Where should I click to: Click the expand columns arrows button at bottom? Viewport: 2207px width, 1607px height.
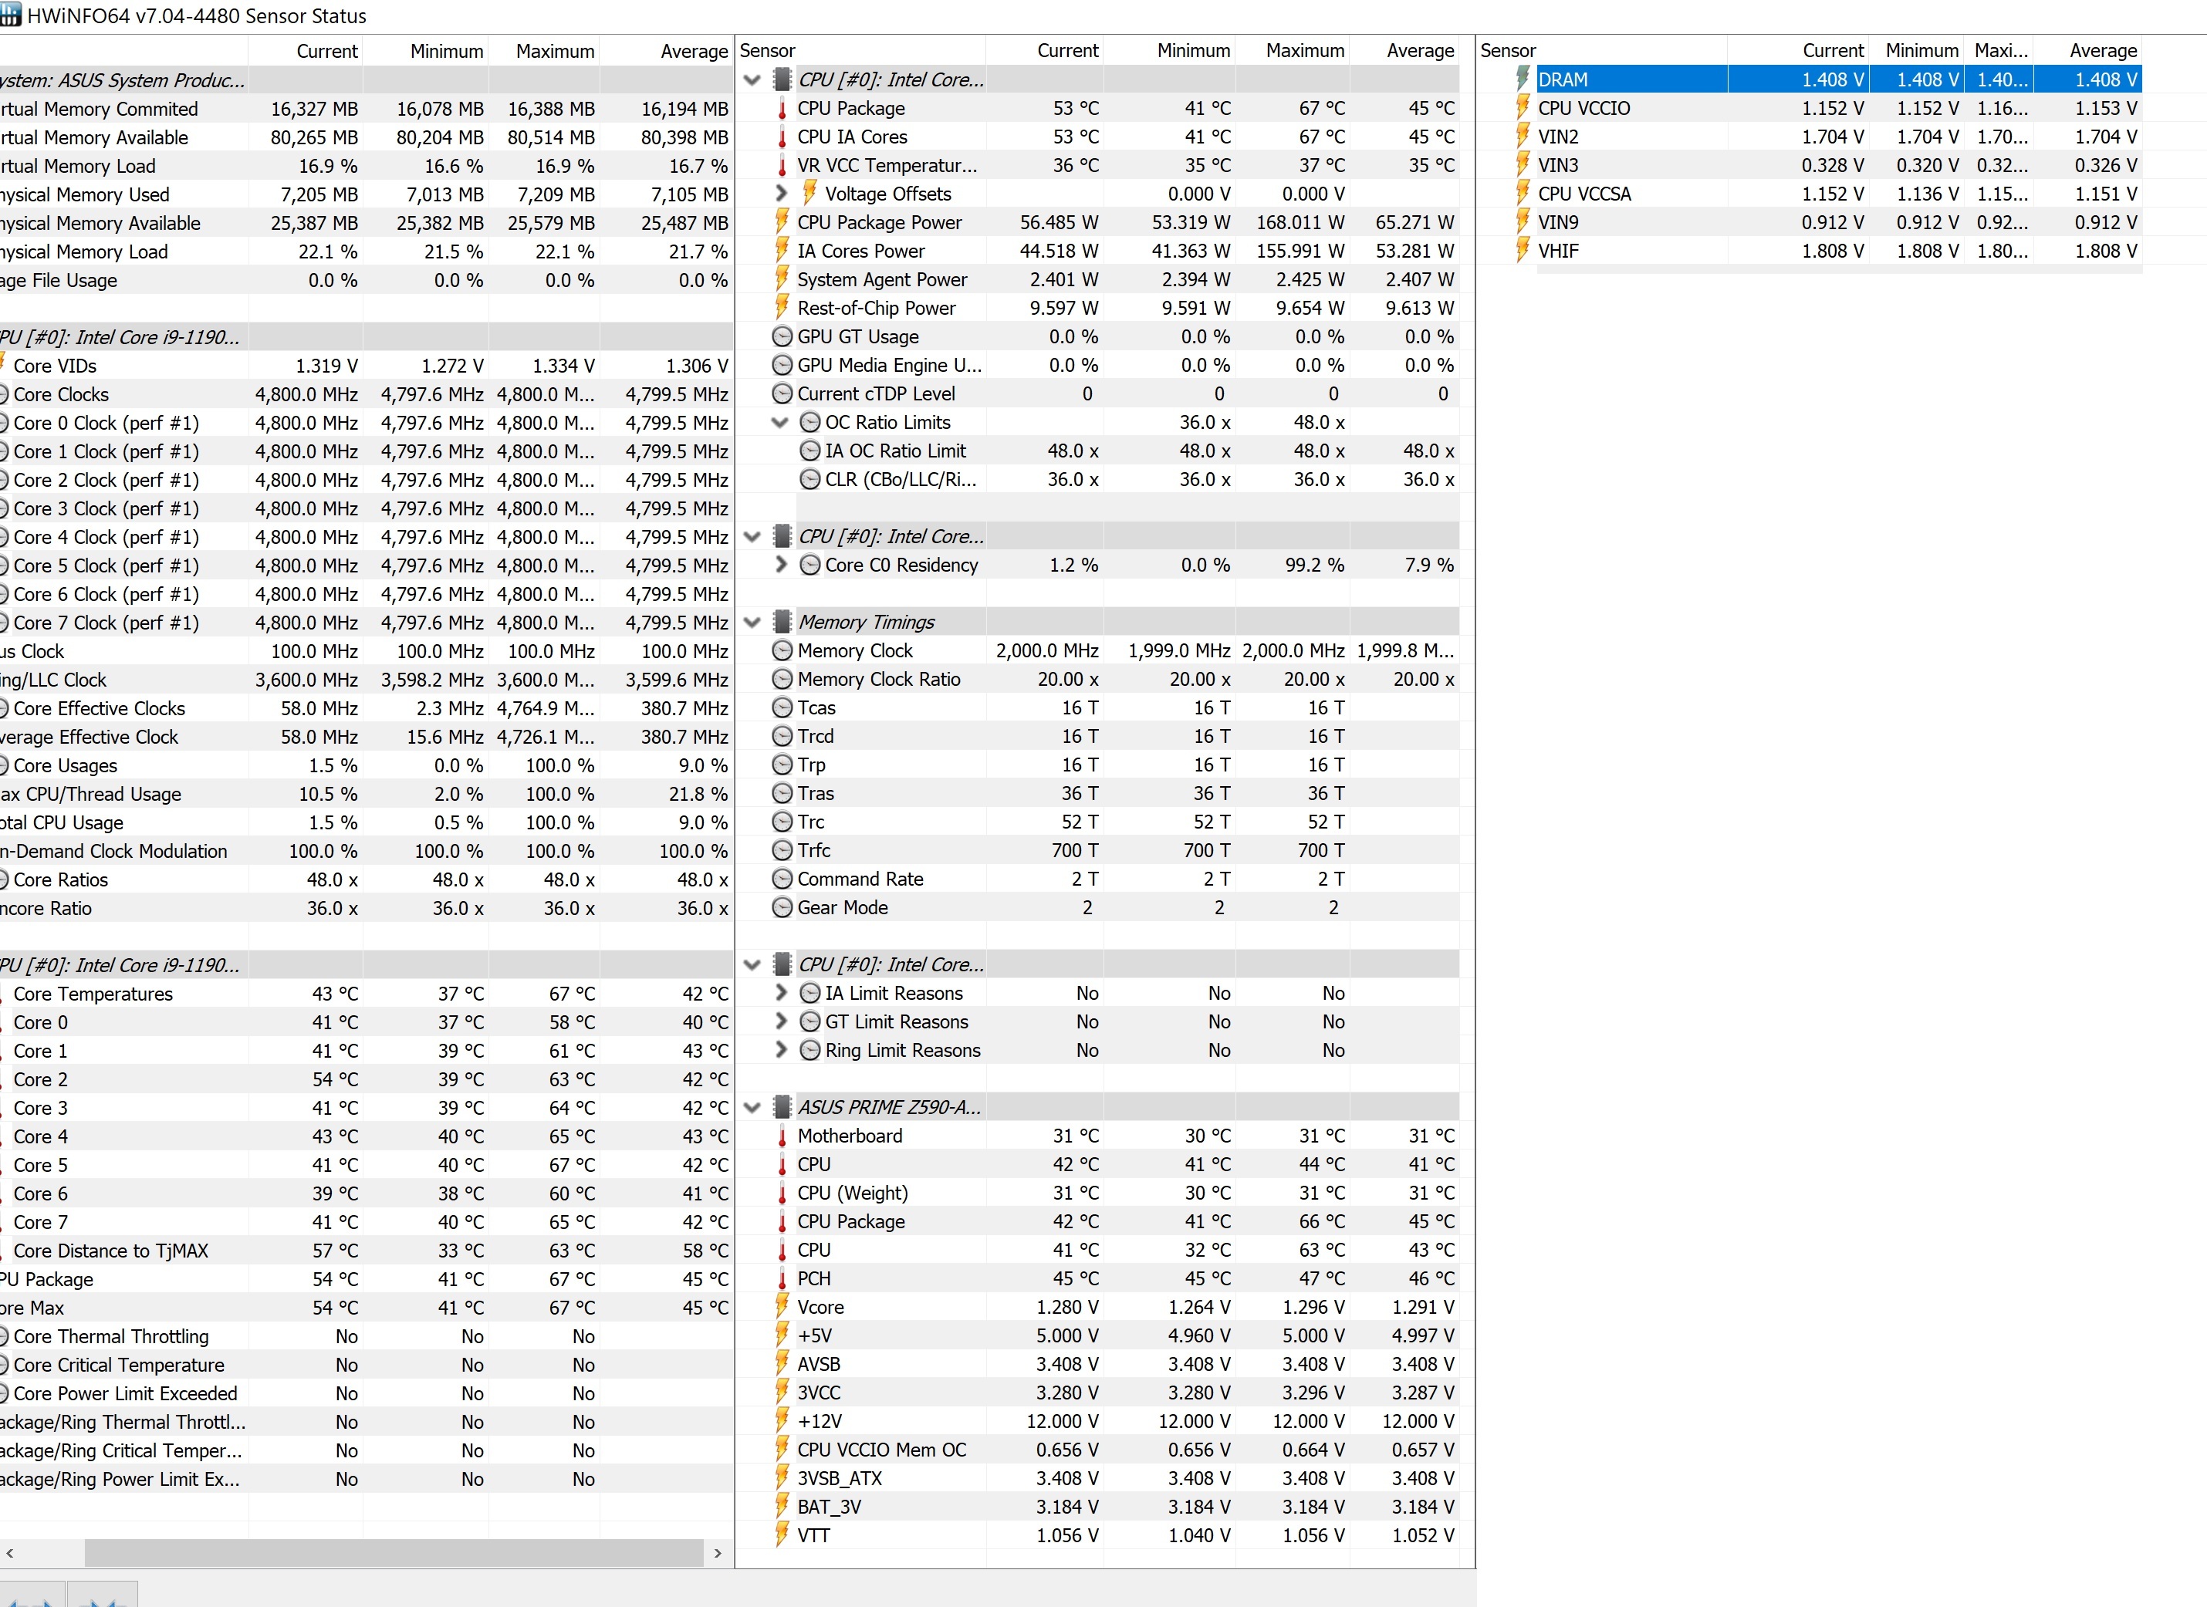tap(32, 1597)
